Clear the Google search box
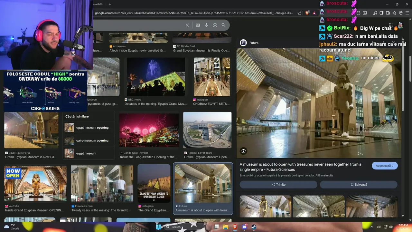Screen dimensions: 412x232 (187, 25)
